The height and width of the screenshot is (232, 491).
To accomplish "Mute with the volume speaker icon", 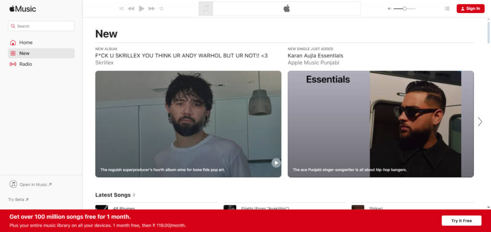I will pyautogui.click(x=389, y=9).
